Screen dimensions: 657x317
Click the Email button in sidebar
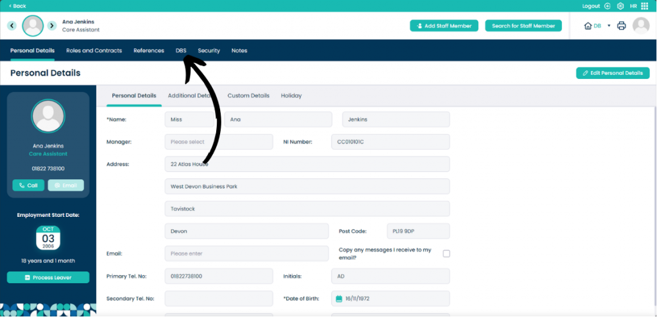tap(66, 185)
